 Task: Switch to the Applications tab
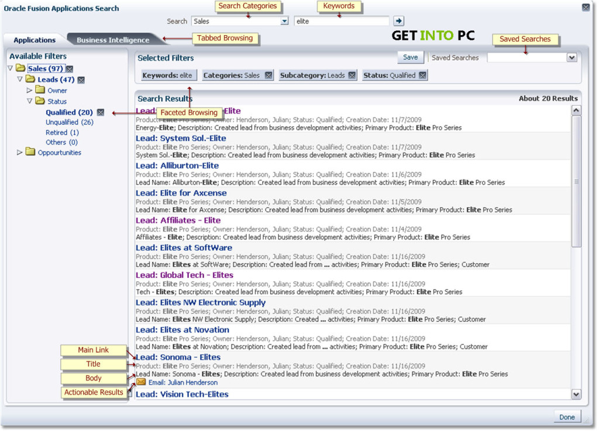coord(35,40)
